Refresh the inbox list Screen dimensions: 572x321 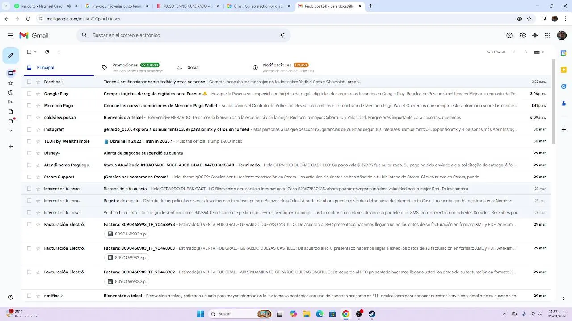point(47,52)
